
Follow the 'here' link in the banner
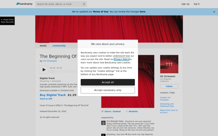[142, 12]
